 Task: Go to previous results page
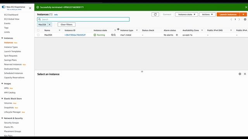tap(231, 19)
